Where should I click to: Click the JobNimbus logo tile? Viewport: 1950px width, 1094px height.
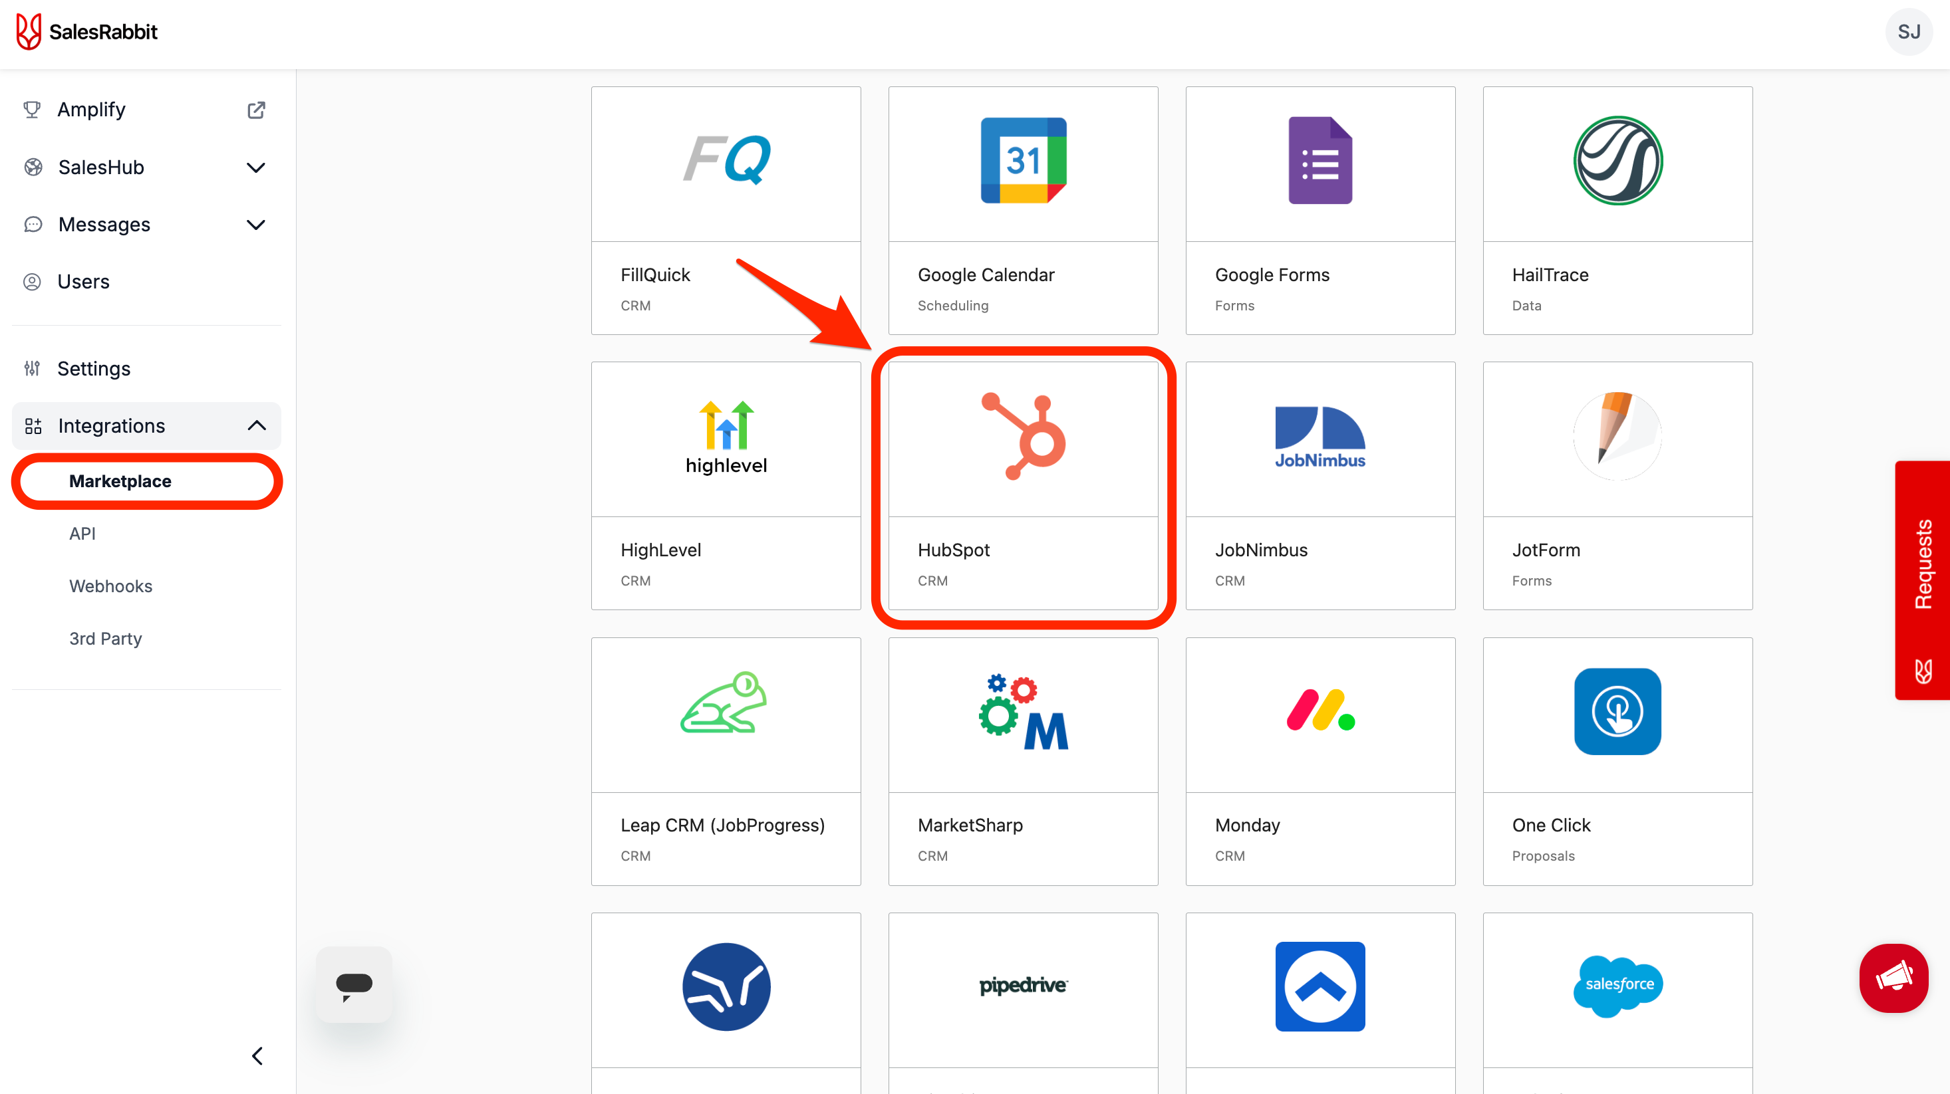pos(1320,437)
